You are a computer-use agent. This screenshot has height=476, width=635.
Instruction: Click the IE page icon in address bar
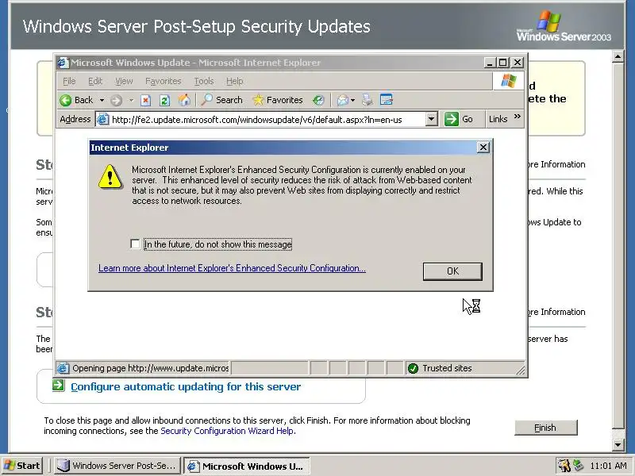(x=103, y=120)
